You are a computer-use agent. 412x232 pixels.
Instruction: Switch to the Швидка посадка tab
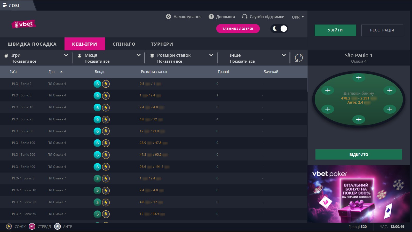(x=32, y=44)
